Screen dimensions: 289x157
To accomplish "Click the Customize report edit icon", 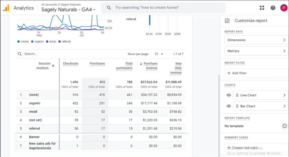I will [x=227, y=21].
